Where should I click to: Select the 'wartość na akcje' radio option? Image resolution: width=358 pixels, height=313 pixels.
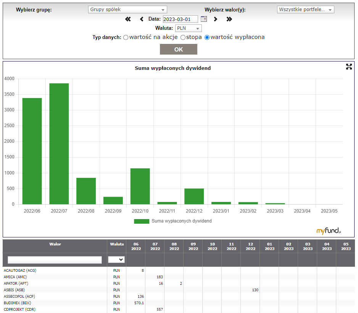click(126, 37)
